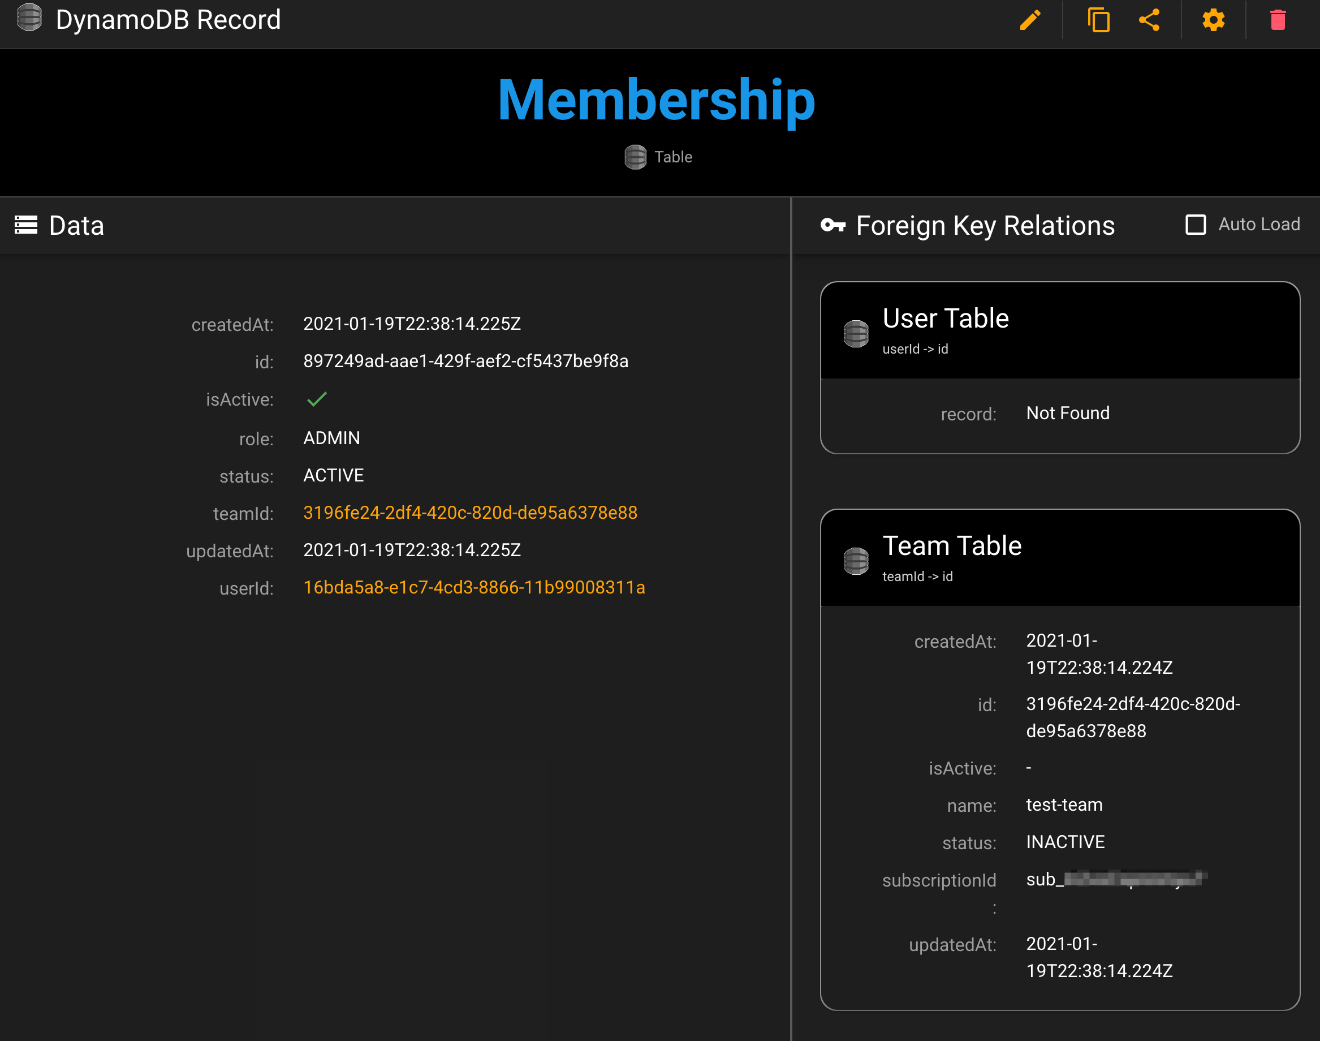1320x1041 pixels.
Task: Click the key icon beside Foreign Key Relations
Action: 832,226
